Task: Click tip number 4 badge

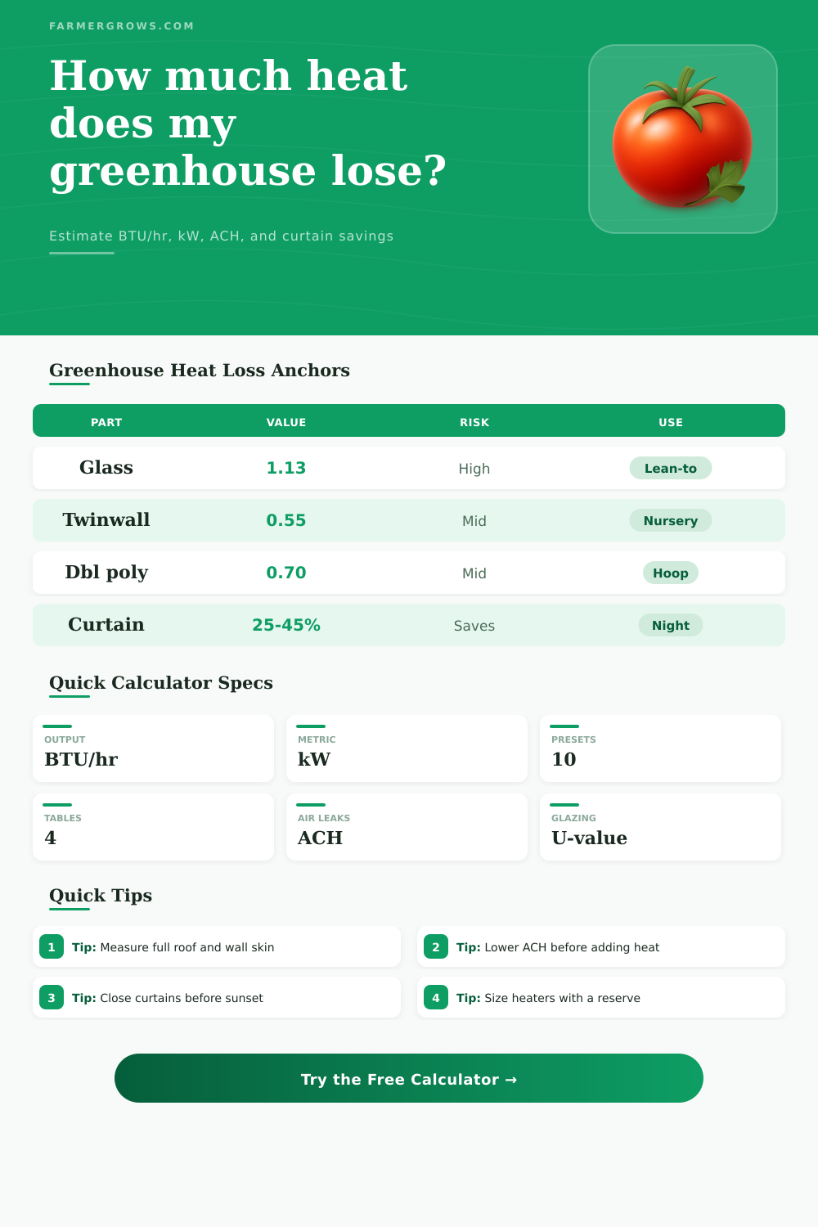Action: [436, 998]
